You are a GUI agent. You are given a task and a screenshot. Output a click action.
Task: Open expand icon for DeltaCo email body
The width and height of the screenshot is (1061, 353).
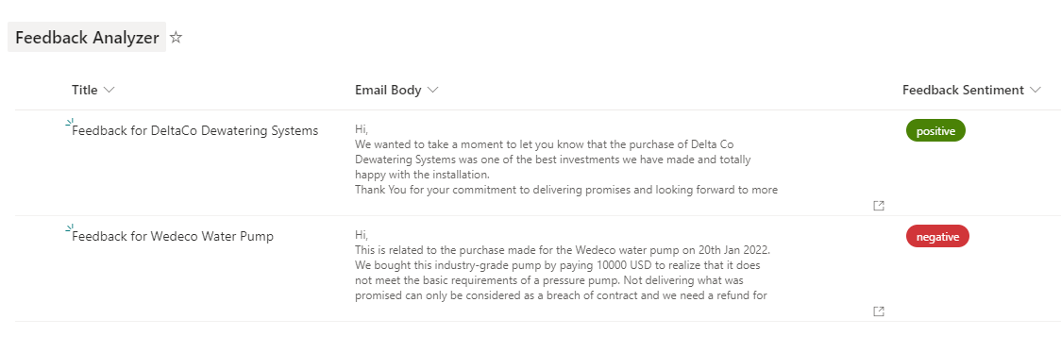pos(879,206)
